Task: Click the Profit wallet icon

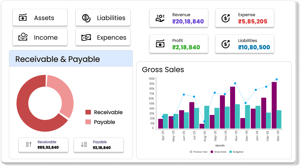Action: (160, 44)
